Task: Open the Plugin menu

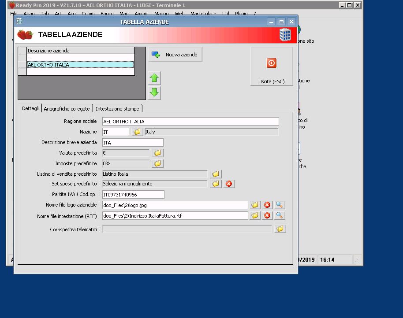Action: coord(241,14)
